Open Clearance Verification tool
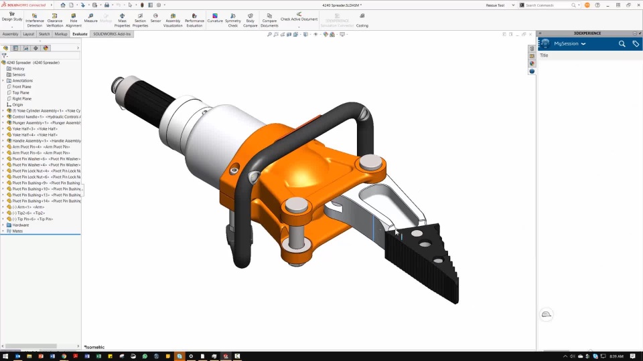Viewport: 643px width, 361px height. coord(54,21)
